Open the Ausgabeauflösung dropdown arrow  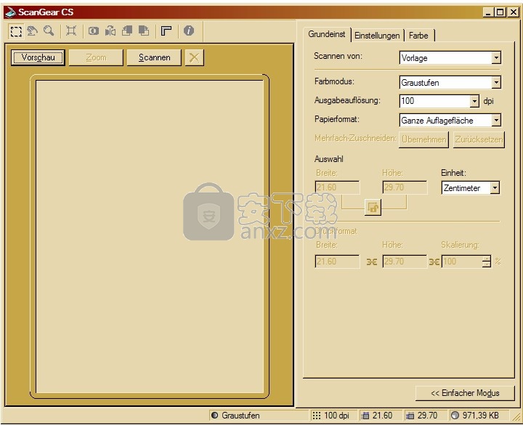474,101
